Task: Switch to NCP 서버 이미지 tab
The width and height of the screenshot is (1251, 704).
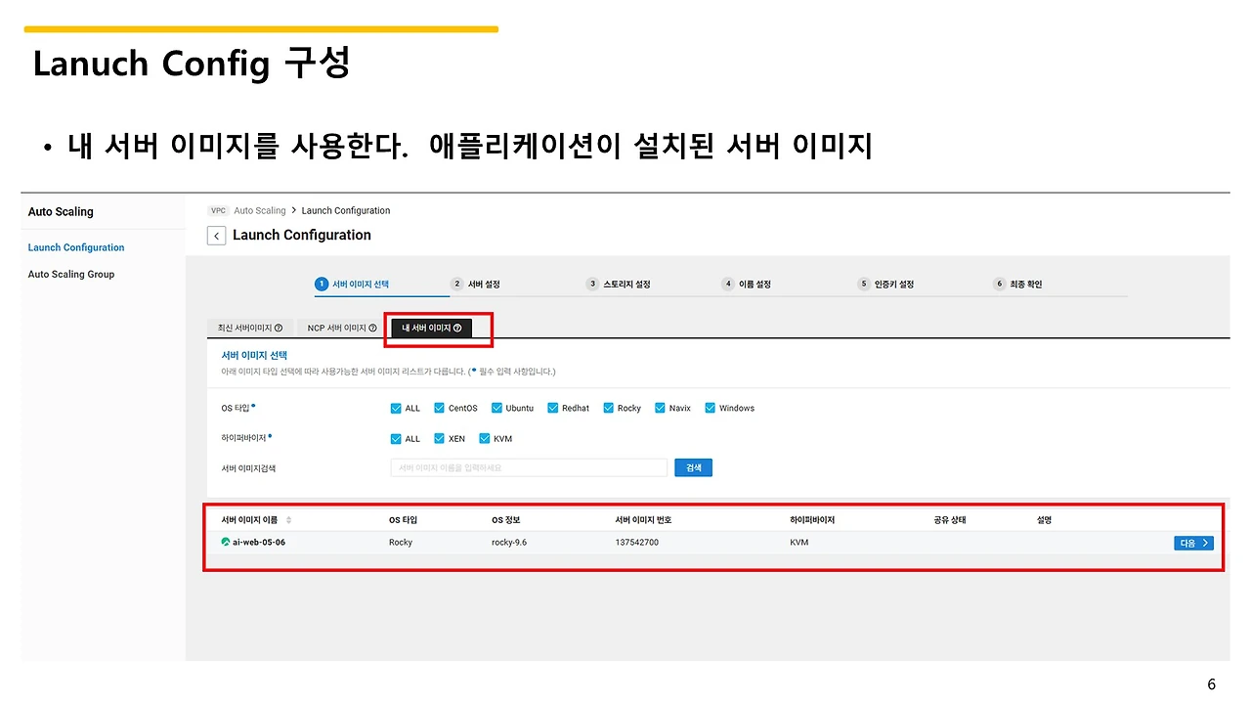Action: click(342, 329)
